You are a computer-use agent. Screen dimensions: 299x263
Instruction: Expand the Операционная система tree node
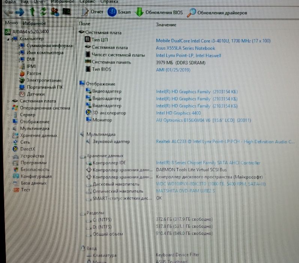[8, 108]
